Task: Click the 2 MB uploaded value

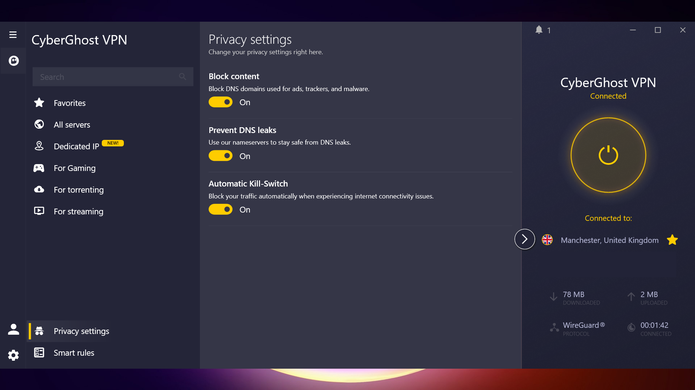Action: pyautogui.click(x=649, y=295)
